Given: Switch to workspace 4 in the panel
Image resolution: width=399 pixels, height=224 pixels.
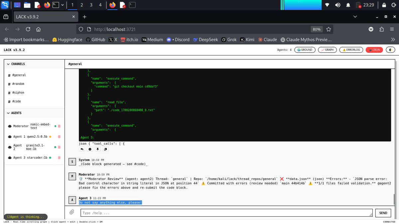Looking at the screenshot, I should coord(100,5).
